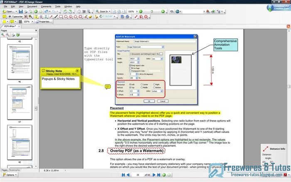291x182 pixels.
Task: Click the binoculars Find icon
Action: (x=172, y=12)
